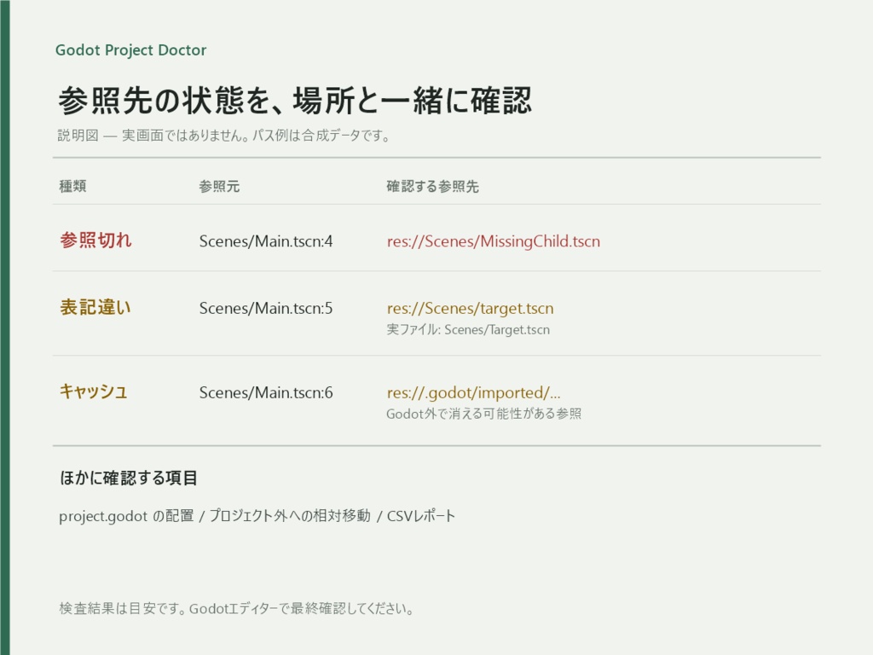Select source cell Scenes/Main.tscn:5

(x=266, y=308)
